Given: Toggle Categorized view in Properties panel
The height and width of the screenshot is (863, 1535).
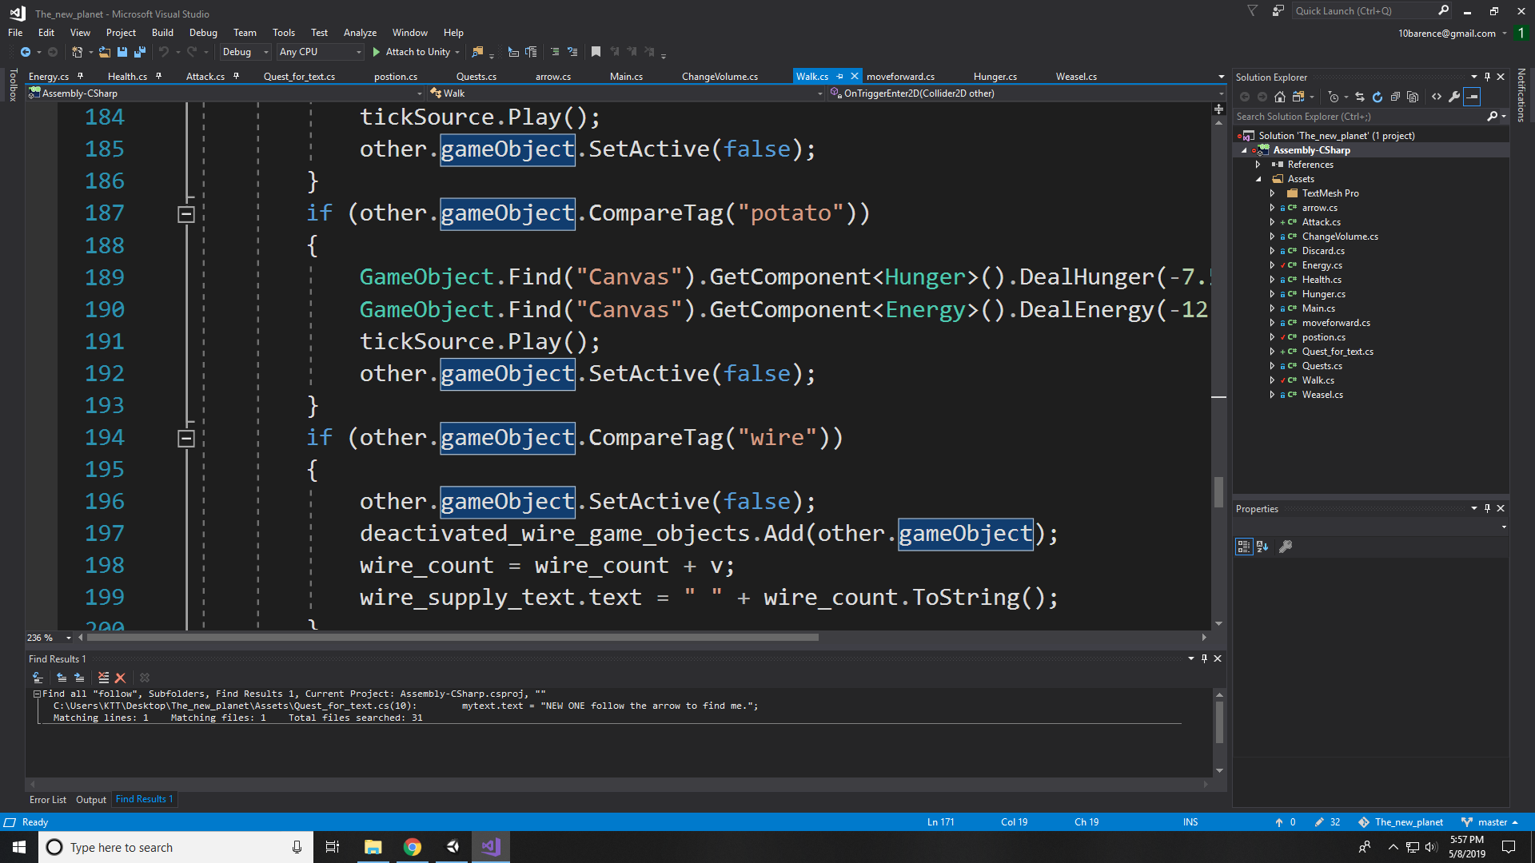Looking at the screenshot, I should (x=1244, y=547).
